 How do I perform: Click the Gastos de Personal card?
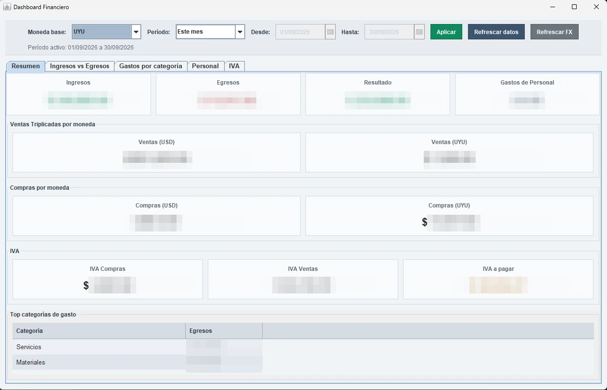tap(527, 94)
